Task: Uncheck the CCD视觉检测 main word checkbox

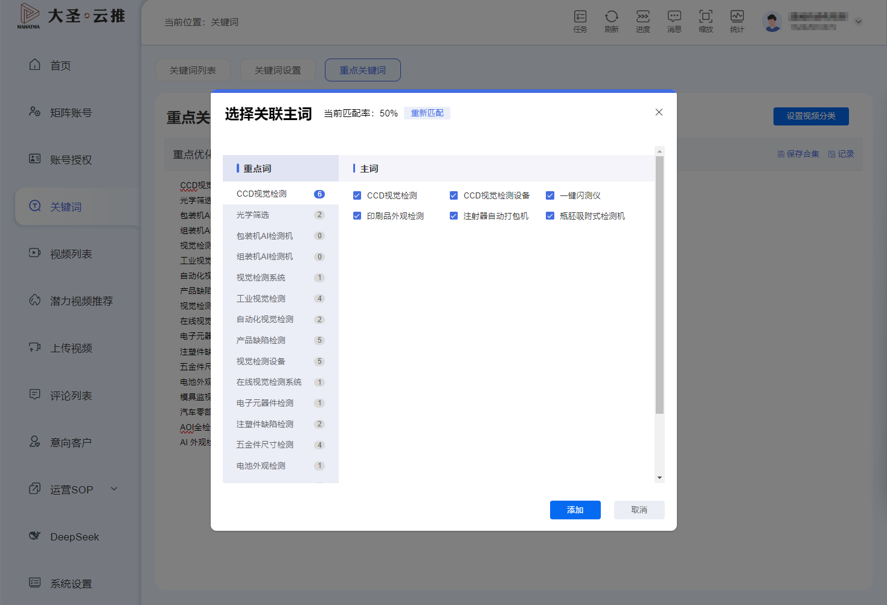Action: pyautogui.click(x=357, y=195)
